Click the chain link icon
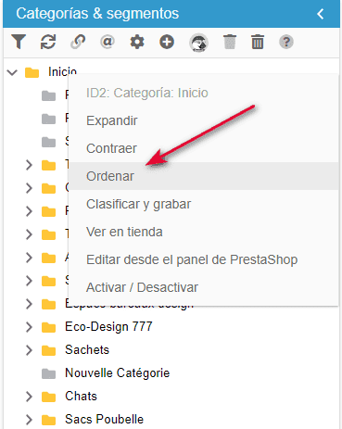The height and width of the screenshot is (429, 342). [x=78, y=42]
